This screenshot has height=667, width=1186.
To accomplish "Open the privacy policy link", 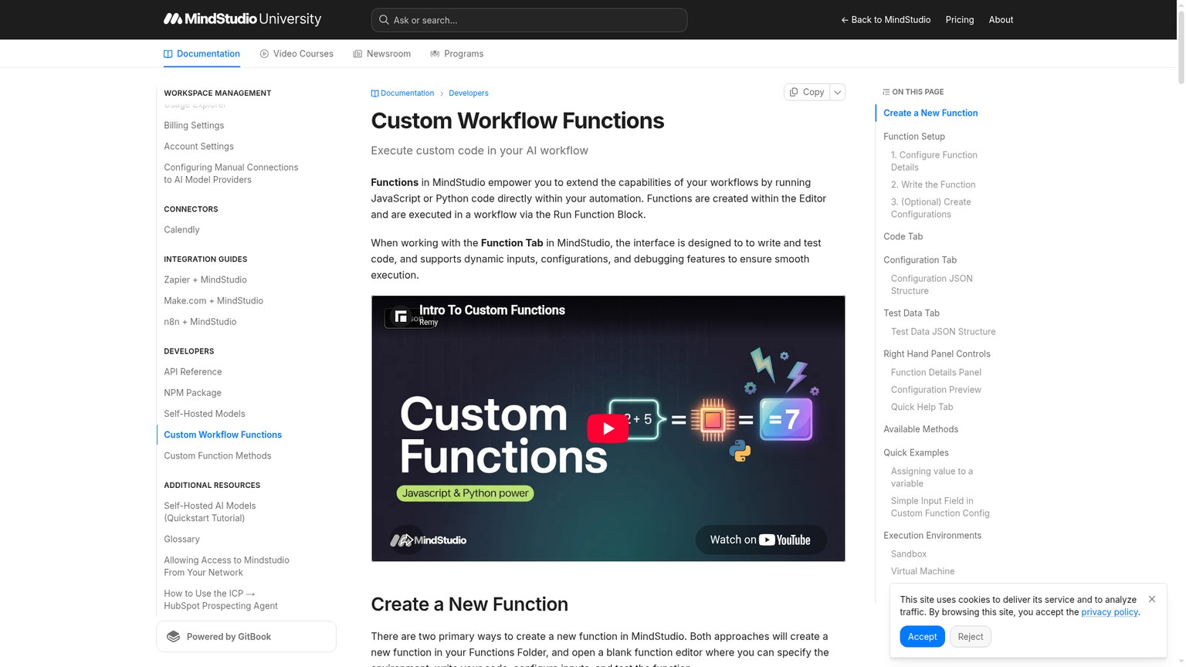I will pos(1110,612).
